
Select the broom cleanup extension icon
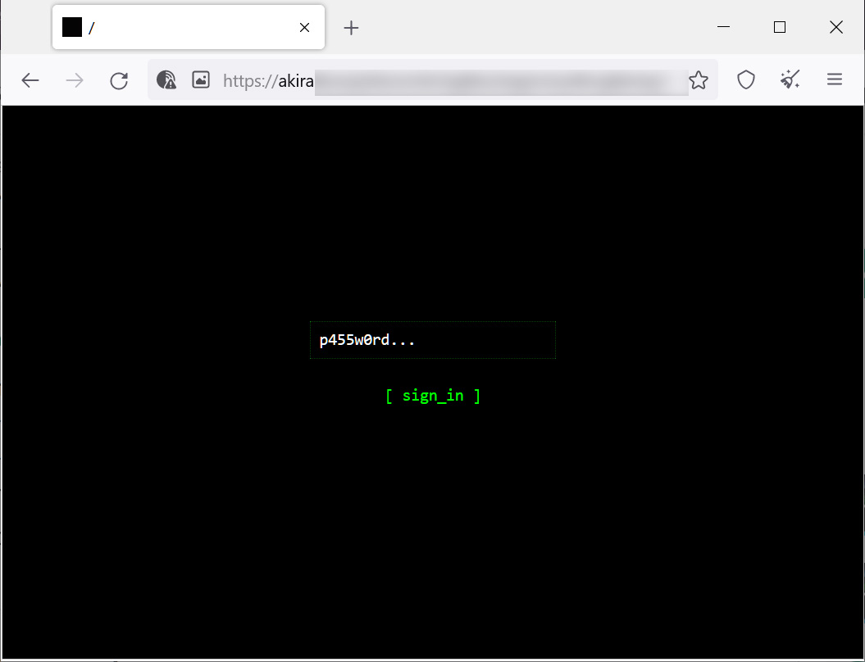(789, 79)
